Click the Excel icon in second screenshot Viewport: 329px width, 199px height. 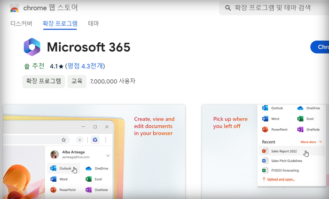(x=300, y=119)
